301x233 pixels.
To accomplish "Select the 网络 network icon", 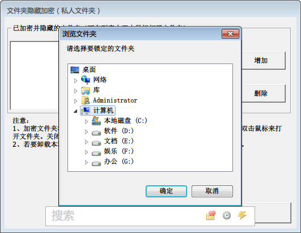I will click(86, 79).
